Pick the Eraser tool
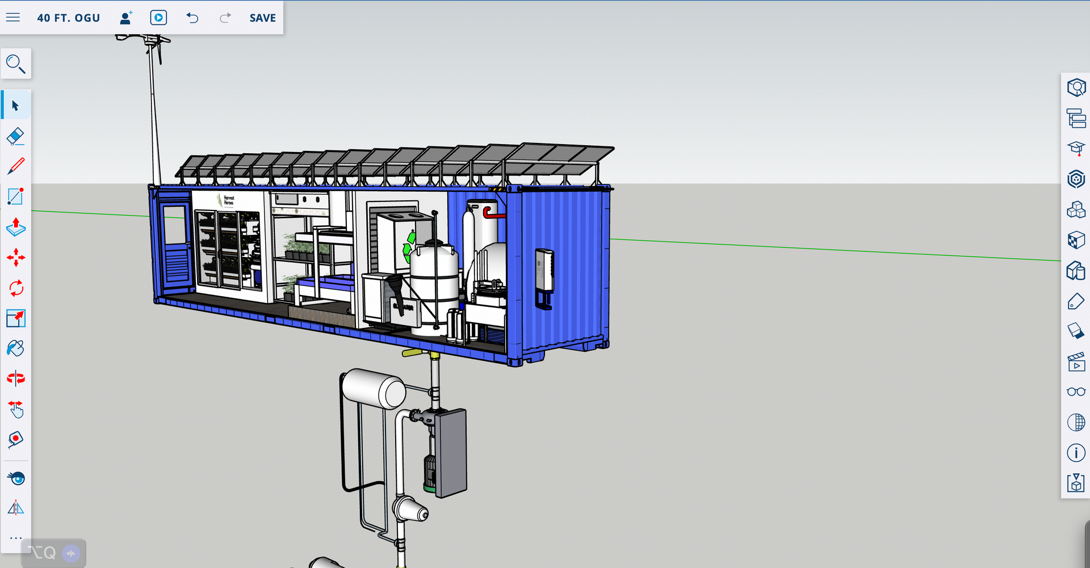1090x568 pixels. pos(16,136)
